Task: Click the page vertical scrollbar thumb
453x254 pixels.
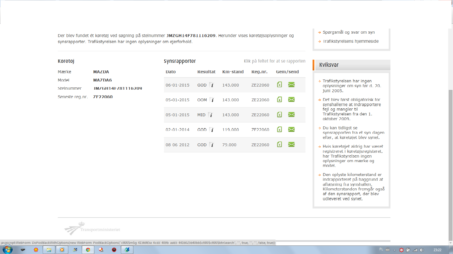Action: coord(450,164)
